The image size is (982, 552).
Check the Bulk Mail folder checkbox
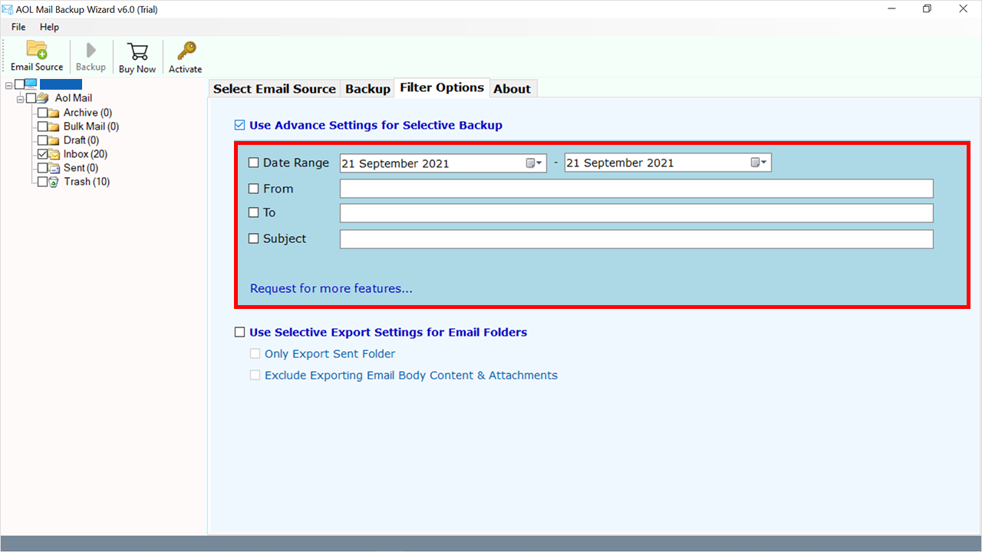43,127
